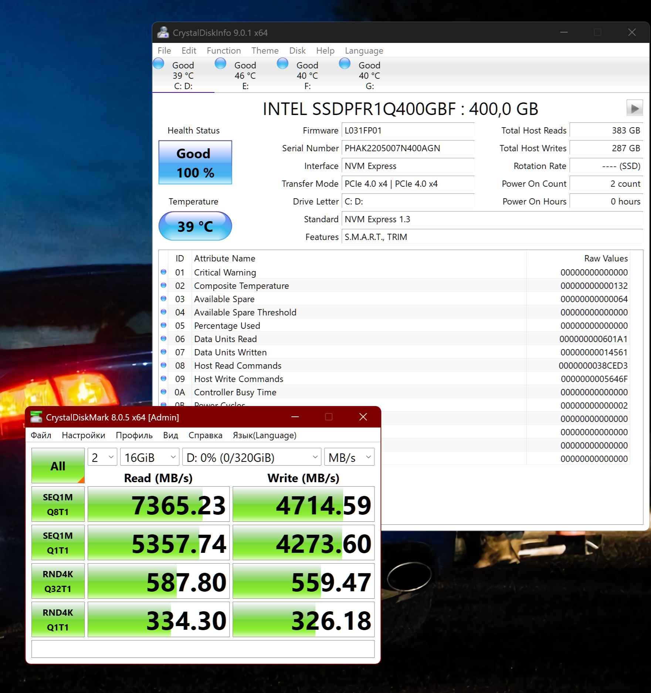Minimize the CrystalDiskMark window
Screen dimensions: 651x693
(x=295, y=417)
